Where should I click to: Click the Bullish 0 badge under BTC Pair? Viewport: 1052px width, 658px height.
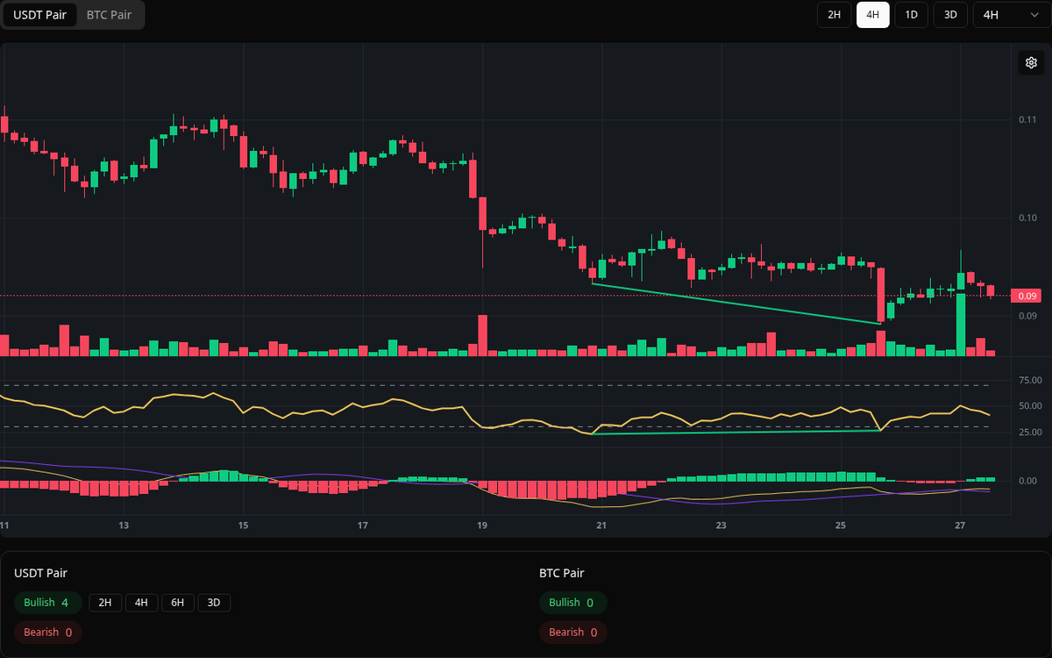(572, 603)
